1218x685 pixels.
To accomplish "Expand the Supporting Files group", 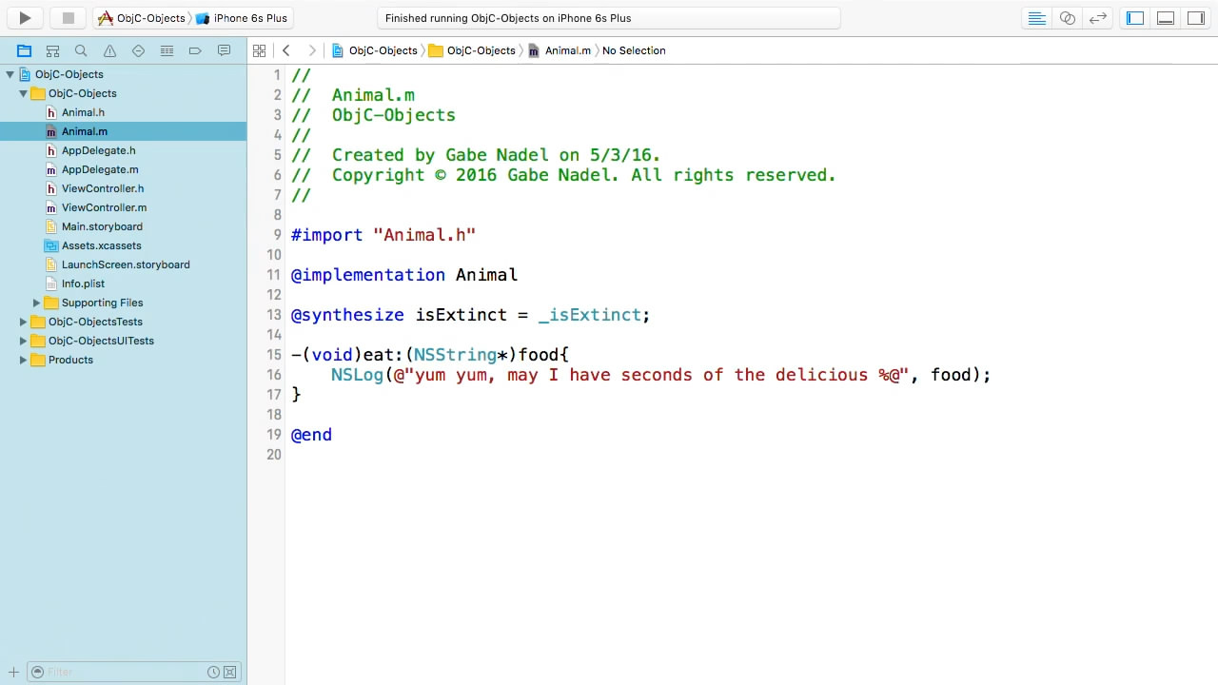I will 36,303.
